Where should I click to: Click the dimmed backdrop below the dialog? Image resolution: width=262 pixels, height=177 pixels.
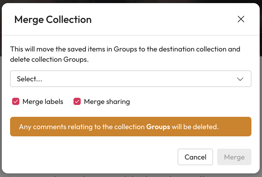coord(129,175)
